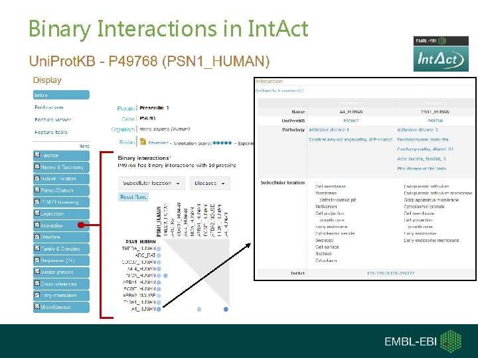This screenshot has width=478, height=358.
Task: Select the Entry display tab
Action: click(61, 95)
